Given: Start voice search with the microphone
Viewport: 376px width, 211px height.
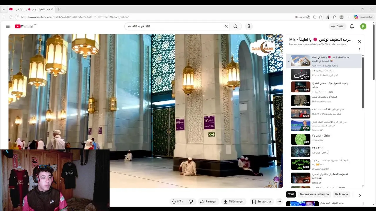Looking at the screenshot, I should [249, 26].
